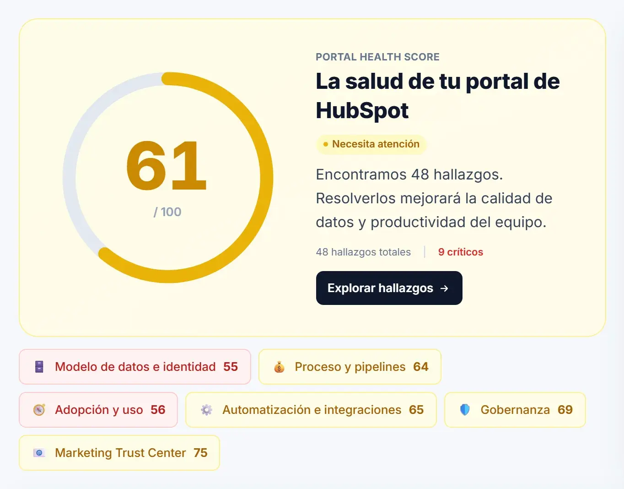The image size is (624, 489).
Task: Click the shield icon for Gobernanza
Action: [465, 410]
